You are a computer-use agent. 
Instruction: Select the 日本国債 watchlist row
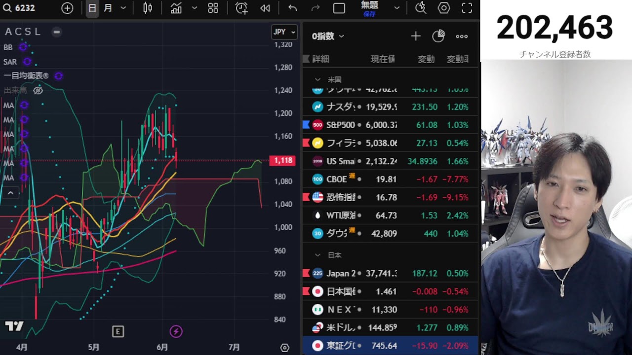click(x=390, y=291)
